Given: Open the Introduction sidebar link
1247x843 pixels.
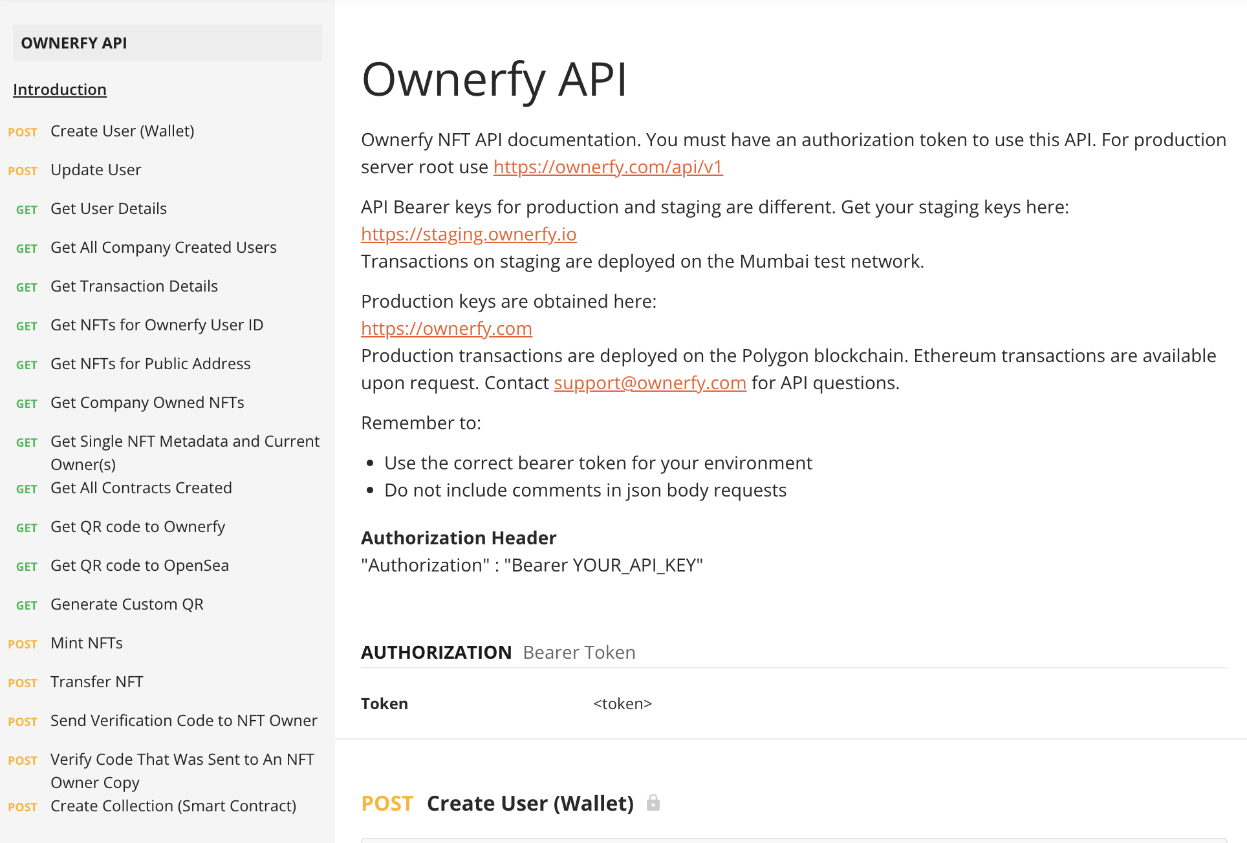Looking at the screenshot, I should [x=60, y=89].
